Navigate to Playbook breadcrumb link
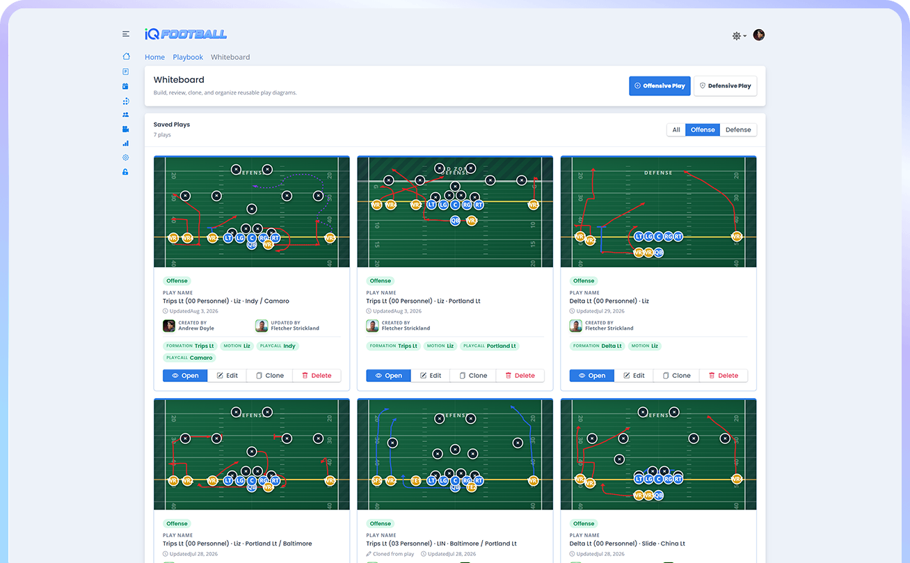 click(x=188, y=57)
